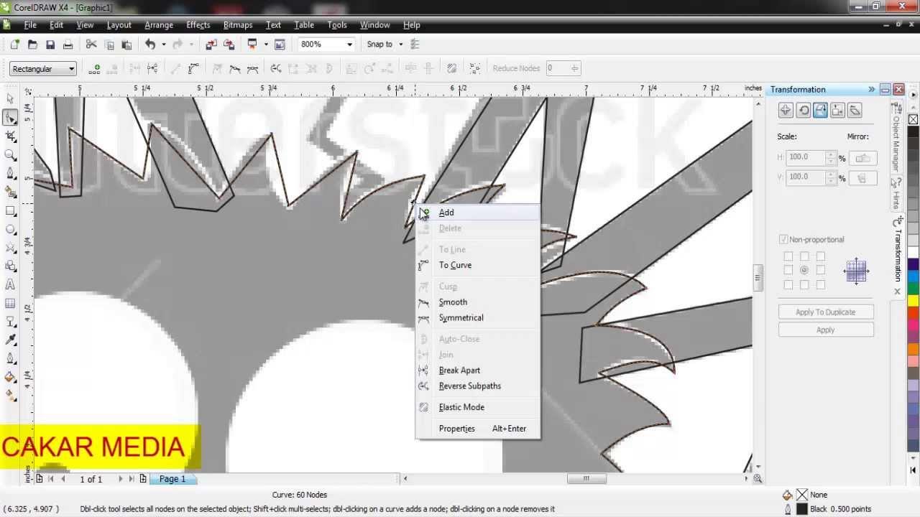Open the Effects menu
This screenshot has height=517, width=920.
click(x=198, y=25)
